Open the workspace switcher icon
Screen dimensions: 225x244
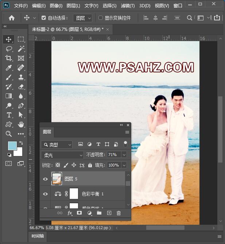[201, 18]
